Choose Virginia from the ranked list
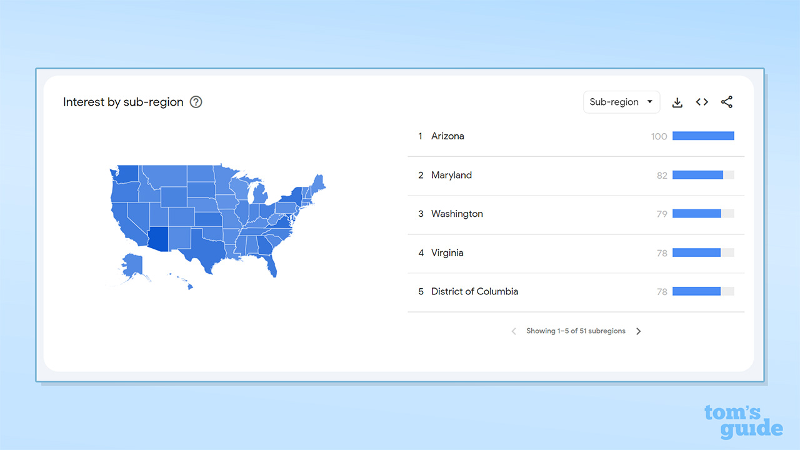The height and width of the screenshot is (450, 800). tap(447, 253)
